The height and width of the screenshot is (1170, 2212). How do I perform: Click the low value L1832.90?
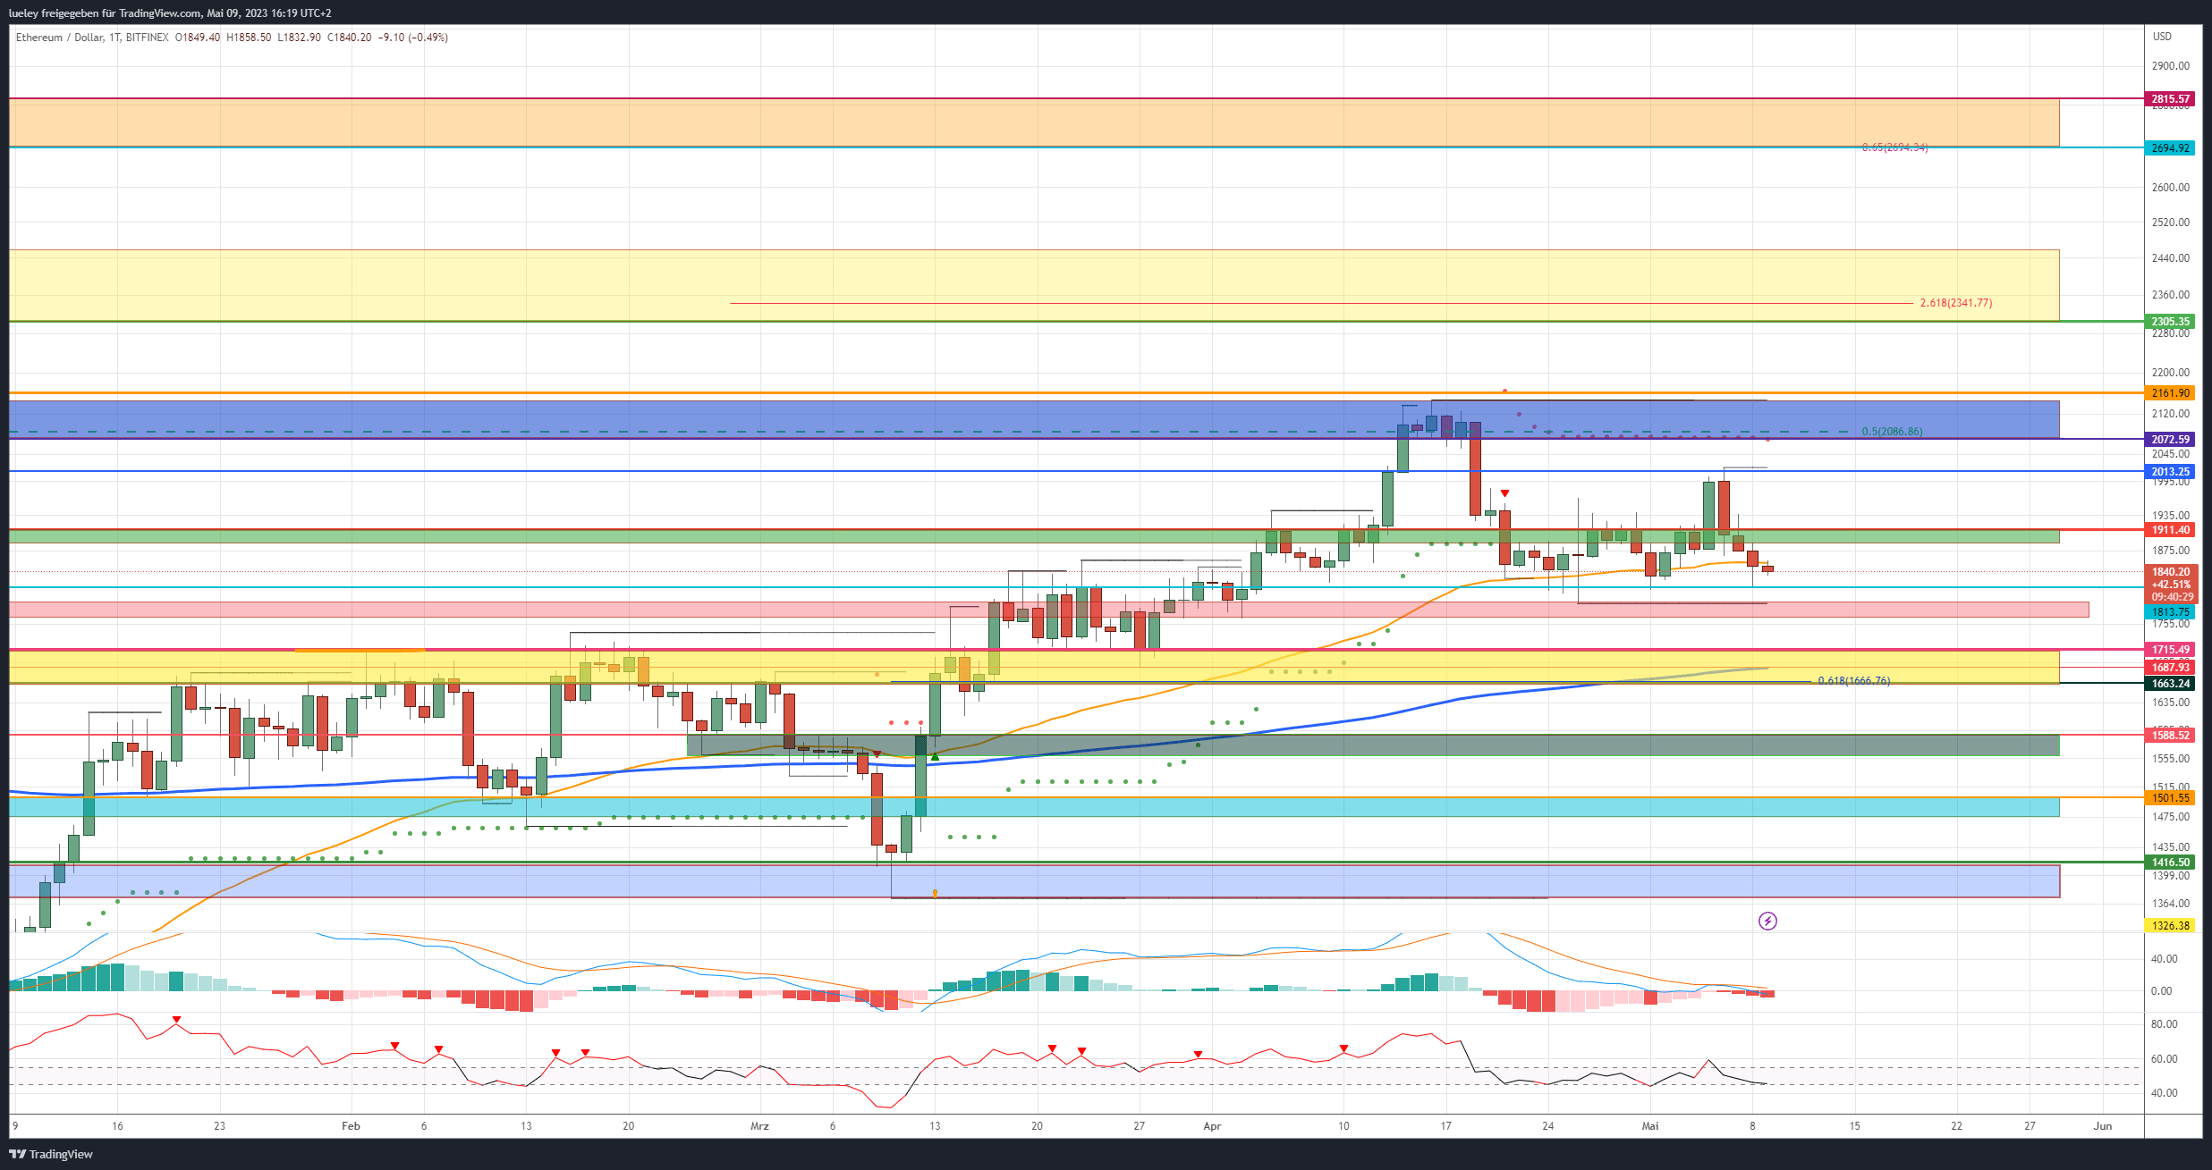coord(299,38)
